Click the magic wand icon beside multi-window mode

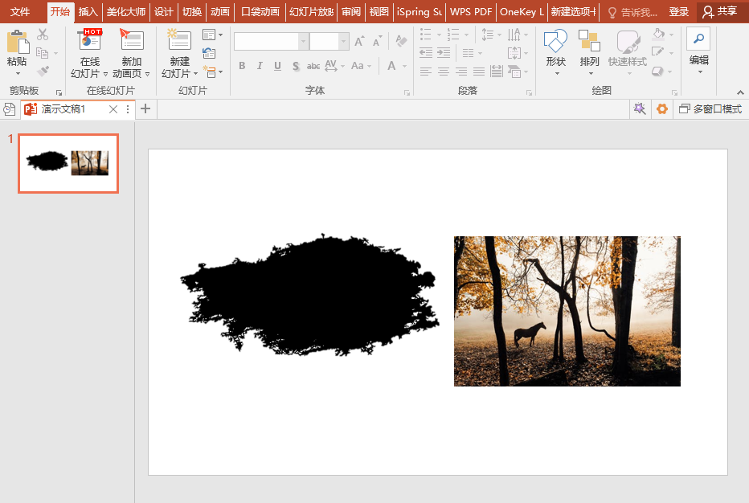pos(640,109)
